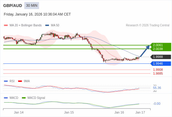Click the 30 MIN timeframe badge
This screenshot has width=172, height=117.
tap(31, 6)
